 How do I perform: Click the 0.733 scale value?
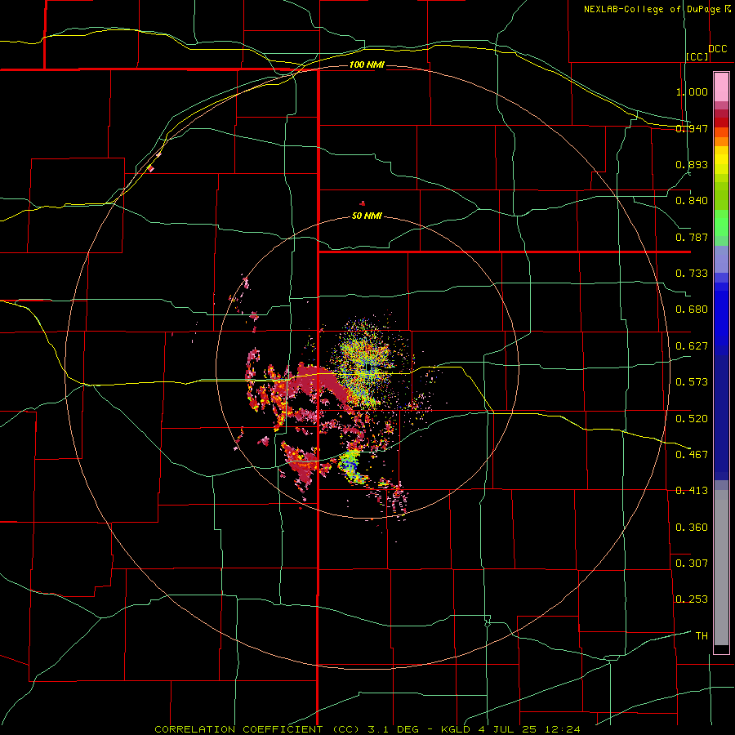click(692, 274)
